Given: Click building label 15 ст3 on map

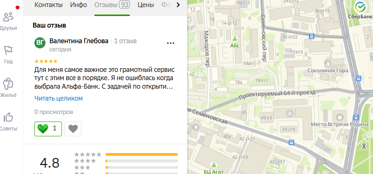Looking at the screenshot, I should pos(296,52).
